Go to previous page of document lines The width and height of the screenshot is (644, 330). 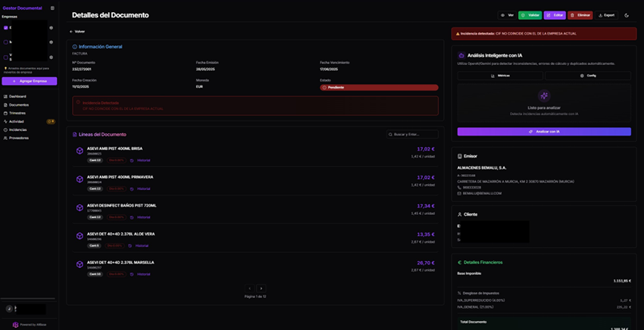point(249,288)
